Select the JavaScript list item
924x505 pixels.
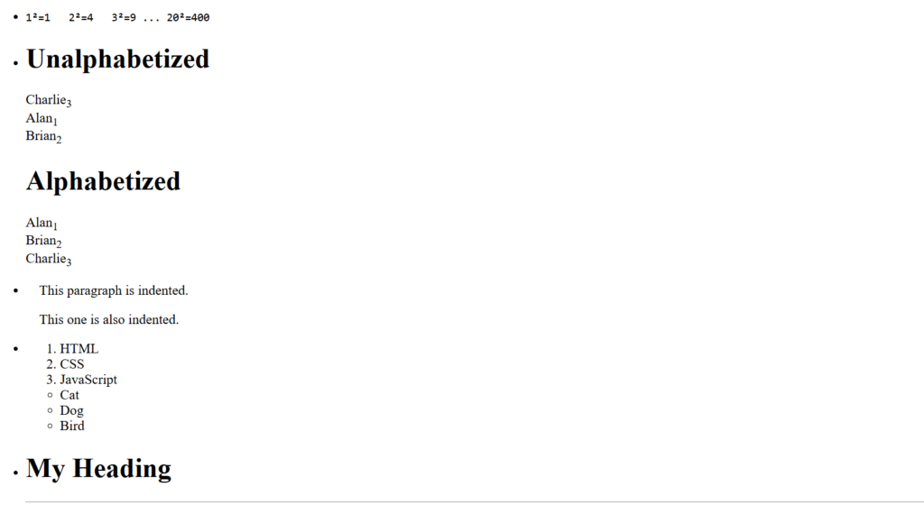point(88,380)
